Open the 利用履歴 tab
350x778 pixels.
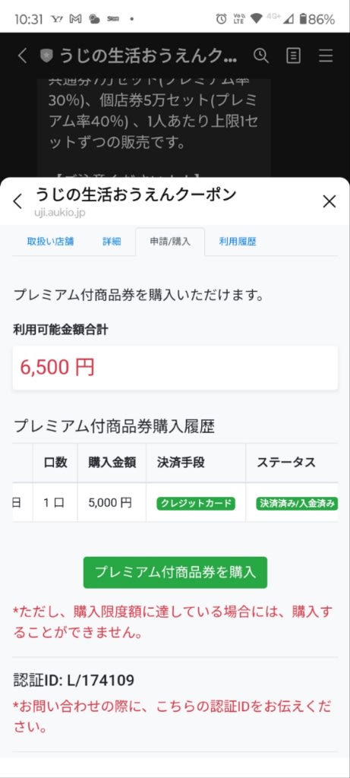coord(238,242)
